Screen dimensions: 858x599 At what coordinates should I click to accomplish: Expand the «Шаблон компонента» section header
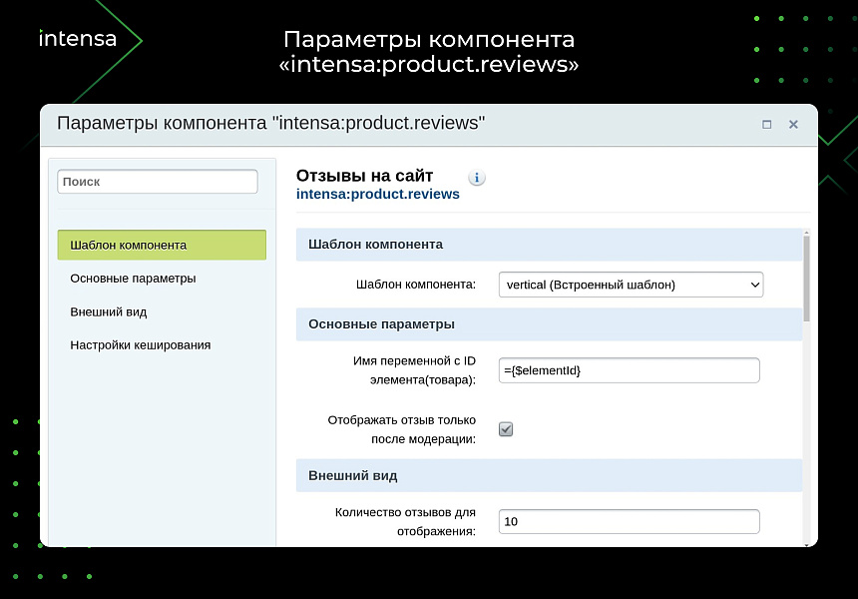tap(549, 245)
